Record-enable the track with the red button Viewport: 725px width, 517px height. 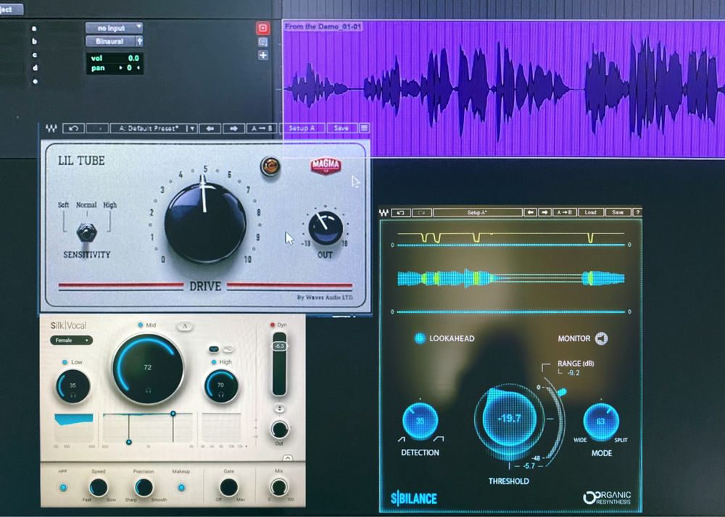point(262,28)
